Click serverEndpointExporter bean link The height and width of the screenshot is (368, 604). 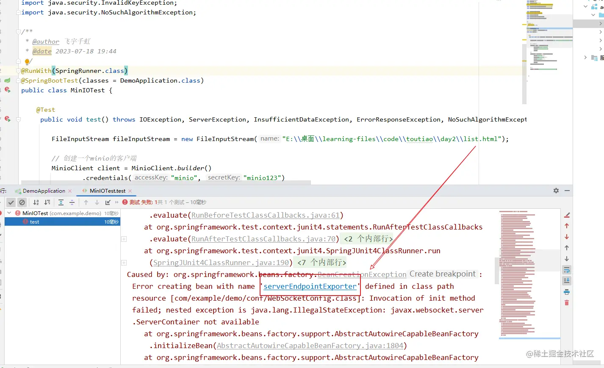tap(310, 286)
